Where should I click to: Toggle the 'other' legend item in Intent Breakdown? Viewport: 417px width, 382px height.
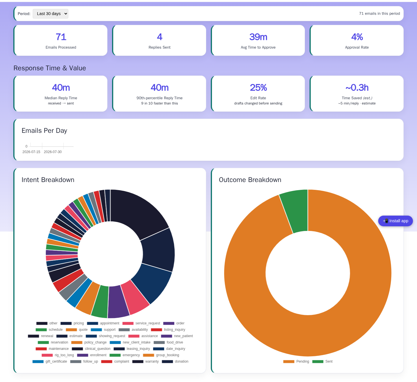[47, 323]
